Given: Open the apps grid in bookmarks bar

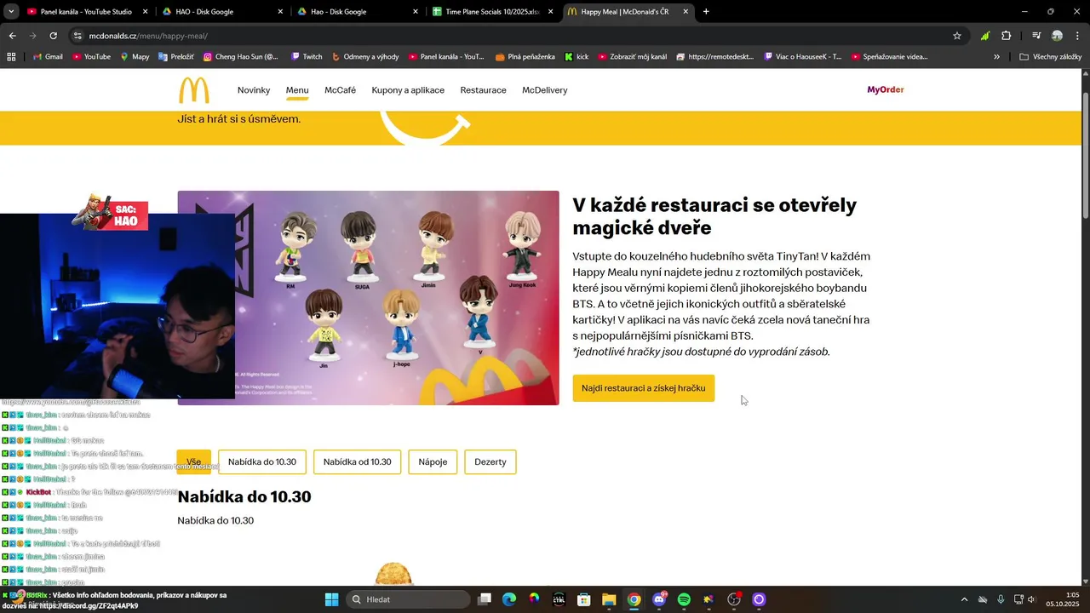Looking at the screenshot, I should [x=11, y=57].
